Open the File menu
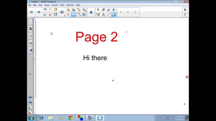 (x=29, y=5)
